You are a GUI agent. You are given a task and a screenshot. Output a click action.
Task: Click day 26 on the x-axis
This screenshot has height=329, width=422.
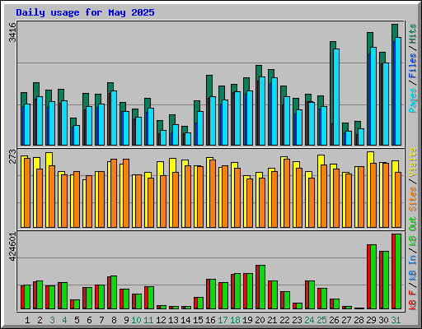pos(334,320)
